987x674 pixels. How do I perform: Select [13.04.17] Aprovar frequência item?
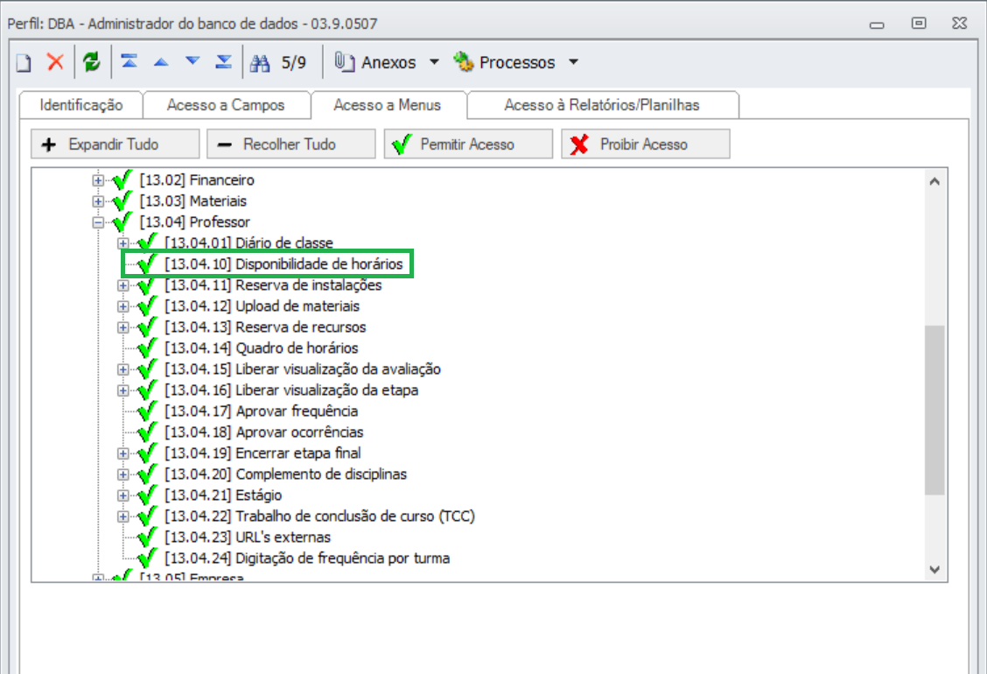262,411
